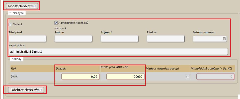The image size is (240, 99).
Task: Click the Odebrat člena týmu button
Action: (x=26, y=90)
